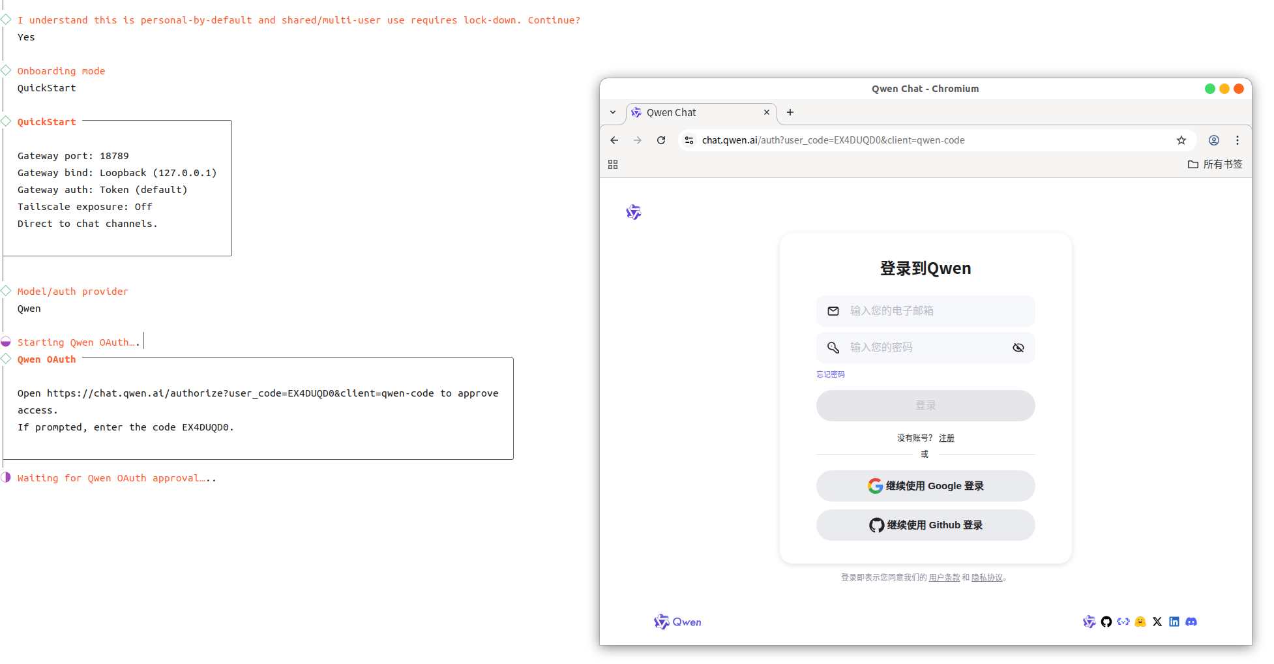This screenshot has width=1274, height=664.
Task: Open the Discord footer icon
Action: pyautogui.click(x=1191, y=622)
